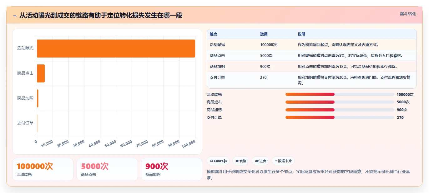Click the 支付订单 bar in the chart

pyautogui.click(x=37, y=123)
